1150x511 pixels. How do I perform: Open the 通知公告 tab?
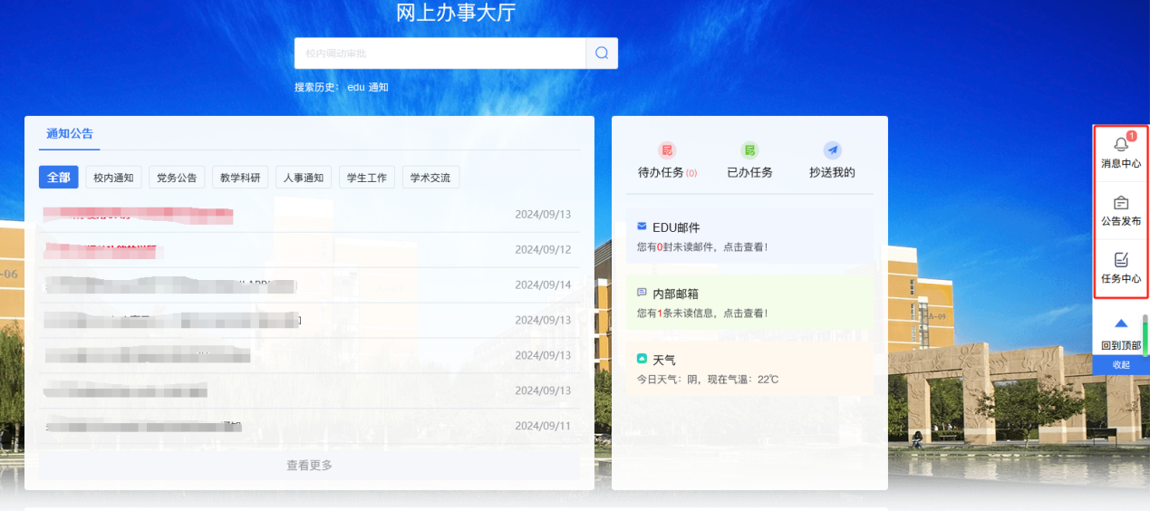click(70, 133)
